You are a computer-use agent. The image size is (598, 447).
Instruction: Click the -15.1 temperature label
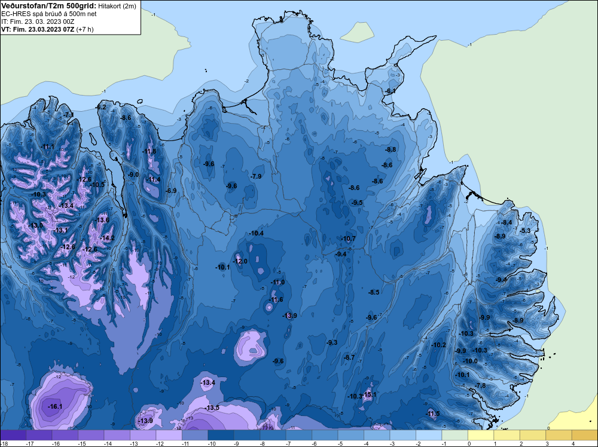(x=369, y=394)
